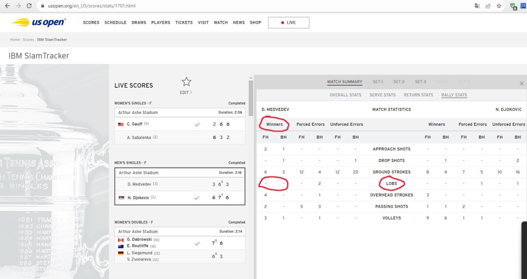The width and height of the screenshot is (527, 279).
Task: Select the A. Sabalenka match row
Action: tap(180, 137)
